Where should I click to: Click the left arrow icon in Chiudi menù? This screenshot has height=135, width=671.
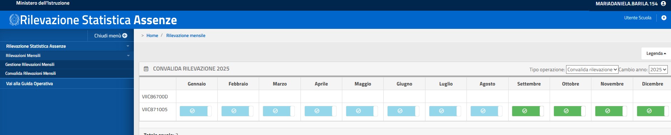[x=125, y=36]
